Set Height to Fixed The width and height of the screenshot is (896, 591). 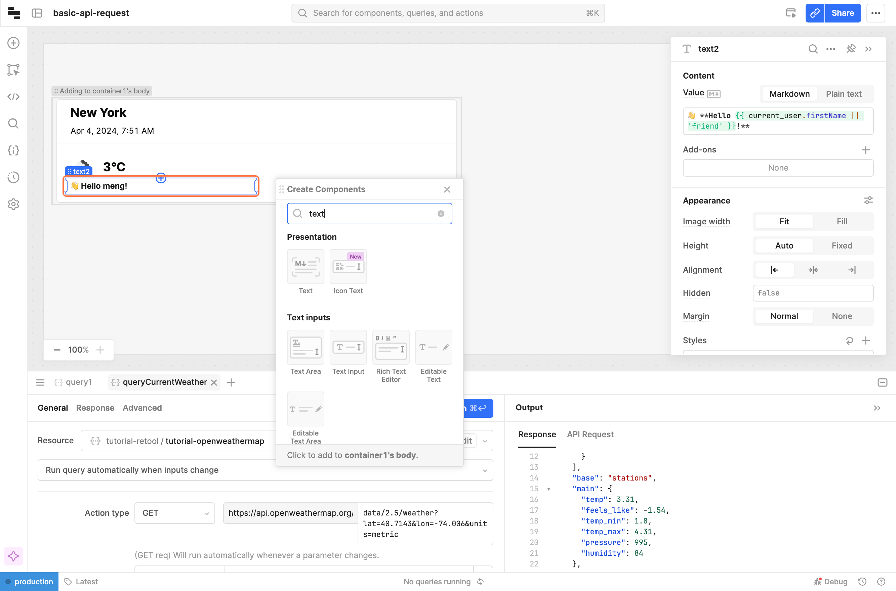[x=842, y=246]
